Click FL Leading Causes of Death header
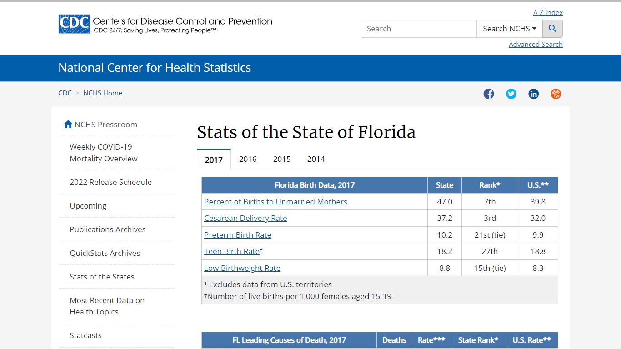 pos(289,340)
